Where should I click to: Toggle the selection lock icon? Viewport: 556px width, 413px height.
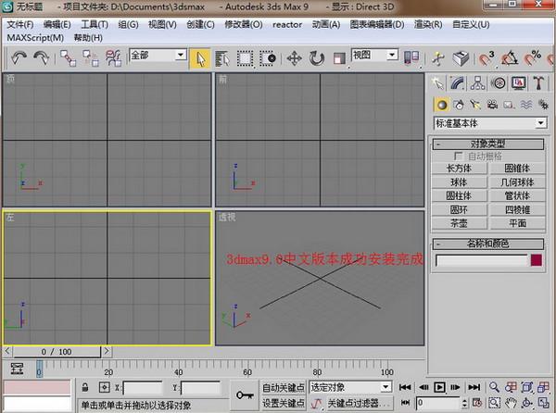[85, 387]
